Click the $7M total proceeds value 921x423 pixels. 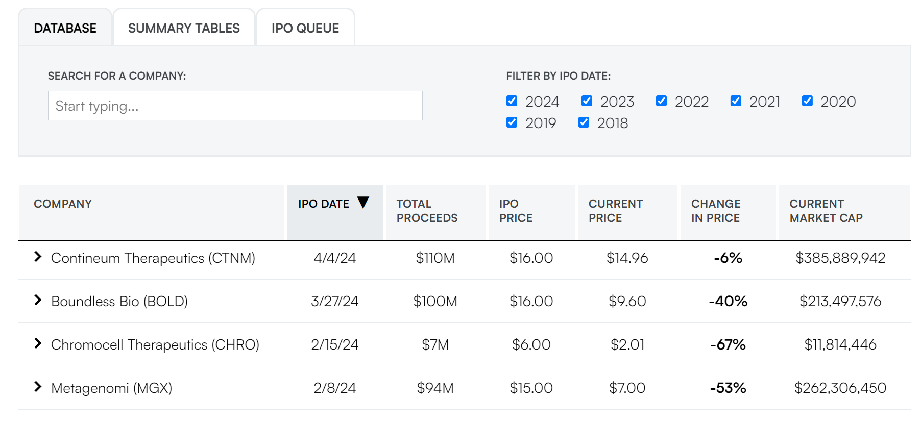pyautogui.click(x=435, y=345)
